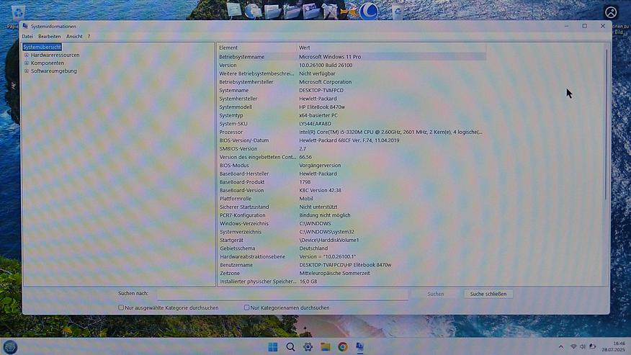Expand Softwareumgebung tree node
The height and width of the screenshot is (355, 631).
(x=27, y=71)
